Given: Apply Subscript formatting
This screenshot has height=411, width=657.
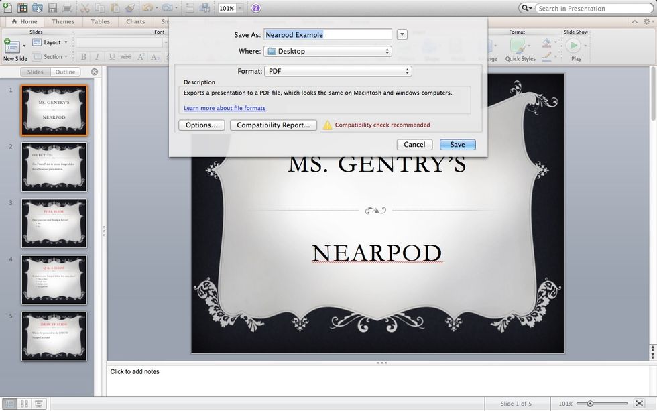Looking at the screenshot, I should [155, 56].
